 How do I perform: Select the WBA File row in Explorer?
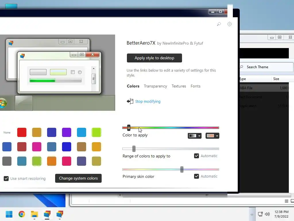(x=264, y=88)
